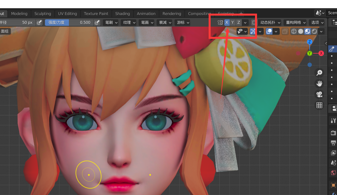The image size is (337, 195).
Task: Click the zoom view magnifier icon
Action: 319,73
